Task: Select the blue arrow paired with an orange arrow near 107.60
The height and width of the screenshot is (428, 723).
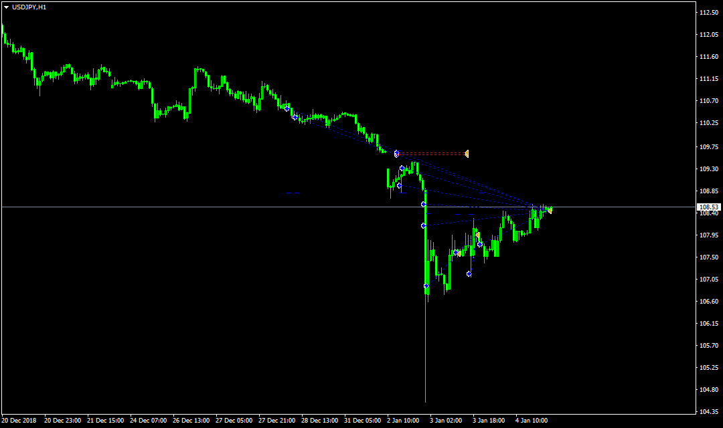Action: (455, 253)
